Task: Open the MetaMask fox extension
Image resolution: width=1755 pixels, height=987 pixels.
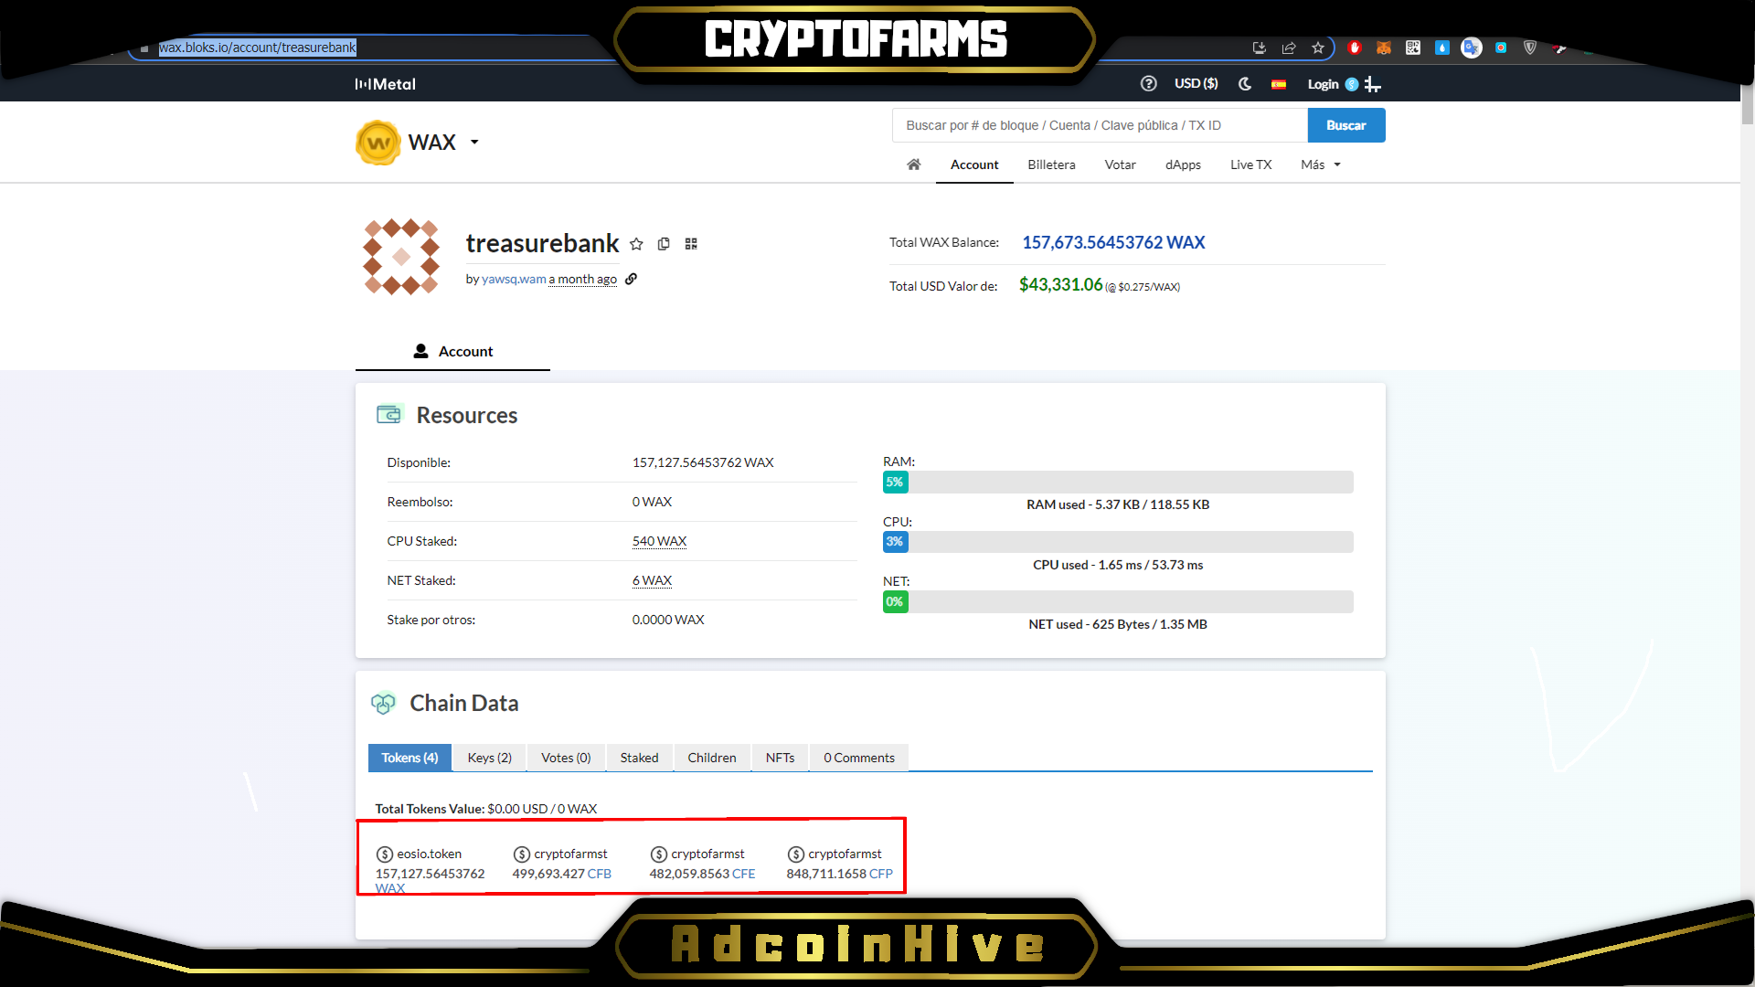Action: tap(1384, 48)
